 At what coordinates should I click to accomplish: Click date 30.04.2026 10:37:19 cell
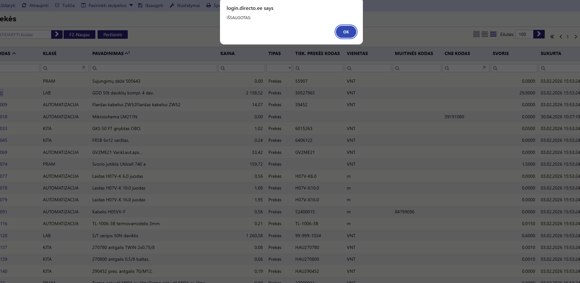[560, 117]
